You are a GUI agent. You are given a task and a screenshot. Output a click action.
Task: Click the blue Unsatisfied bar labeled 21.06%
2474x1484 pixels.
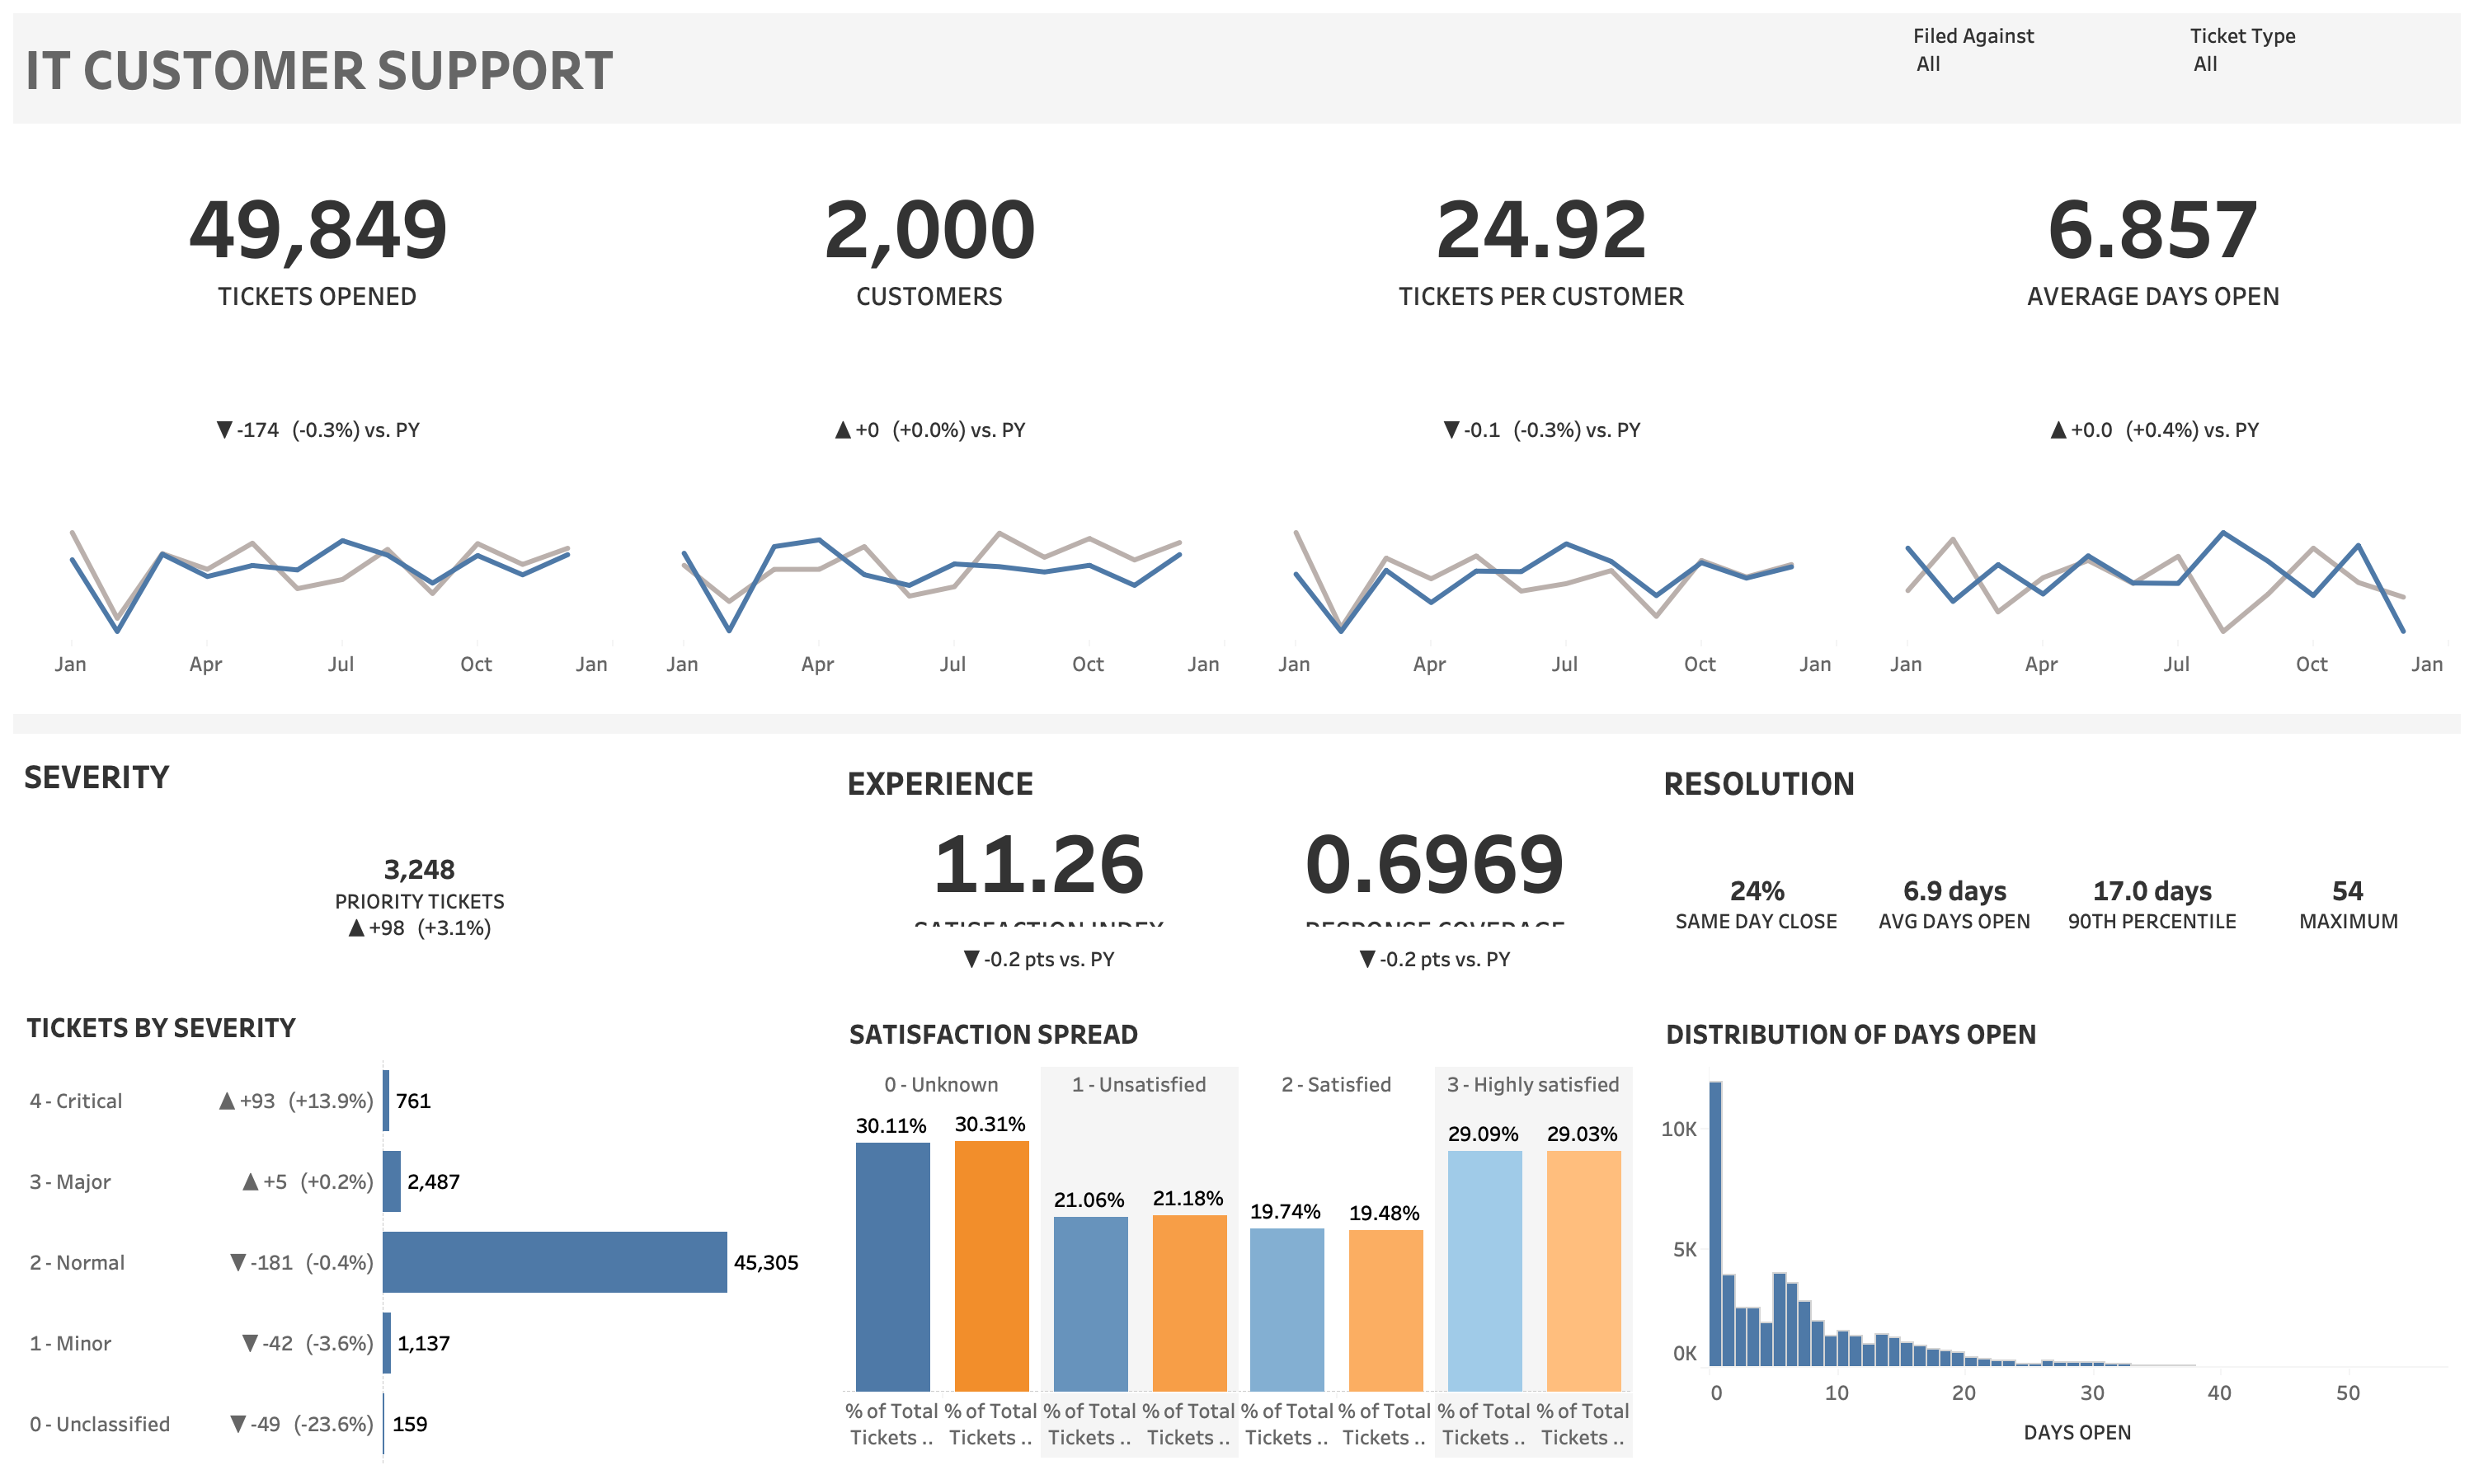point(1091,1304)
